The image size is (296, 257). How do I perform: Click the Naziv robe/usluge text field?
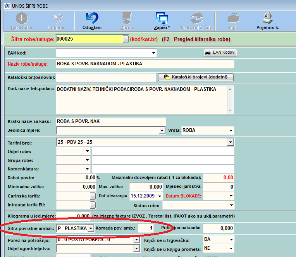point(145,64)
